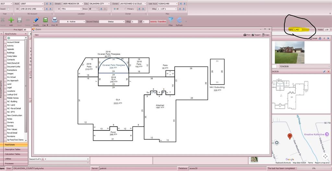Check the Permits item box
The height and width of the screenshot is (171, 332).
(5, 126)
